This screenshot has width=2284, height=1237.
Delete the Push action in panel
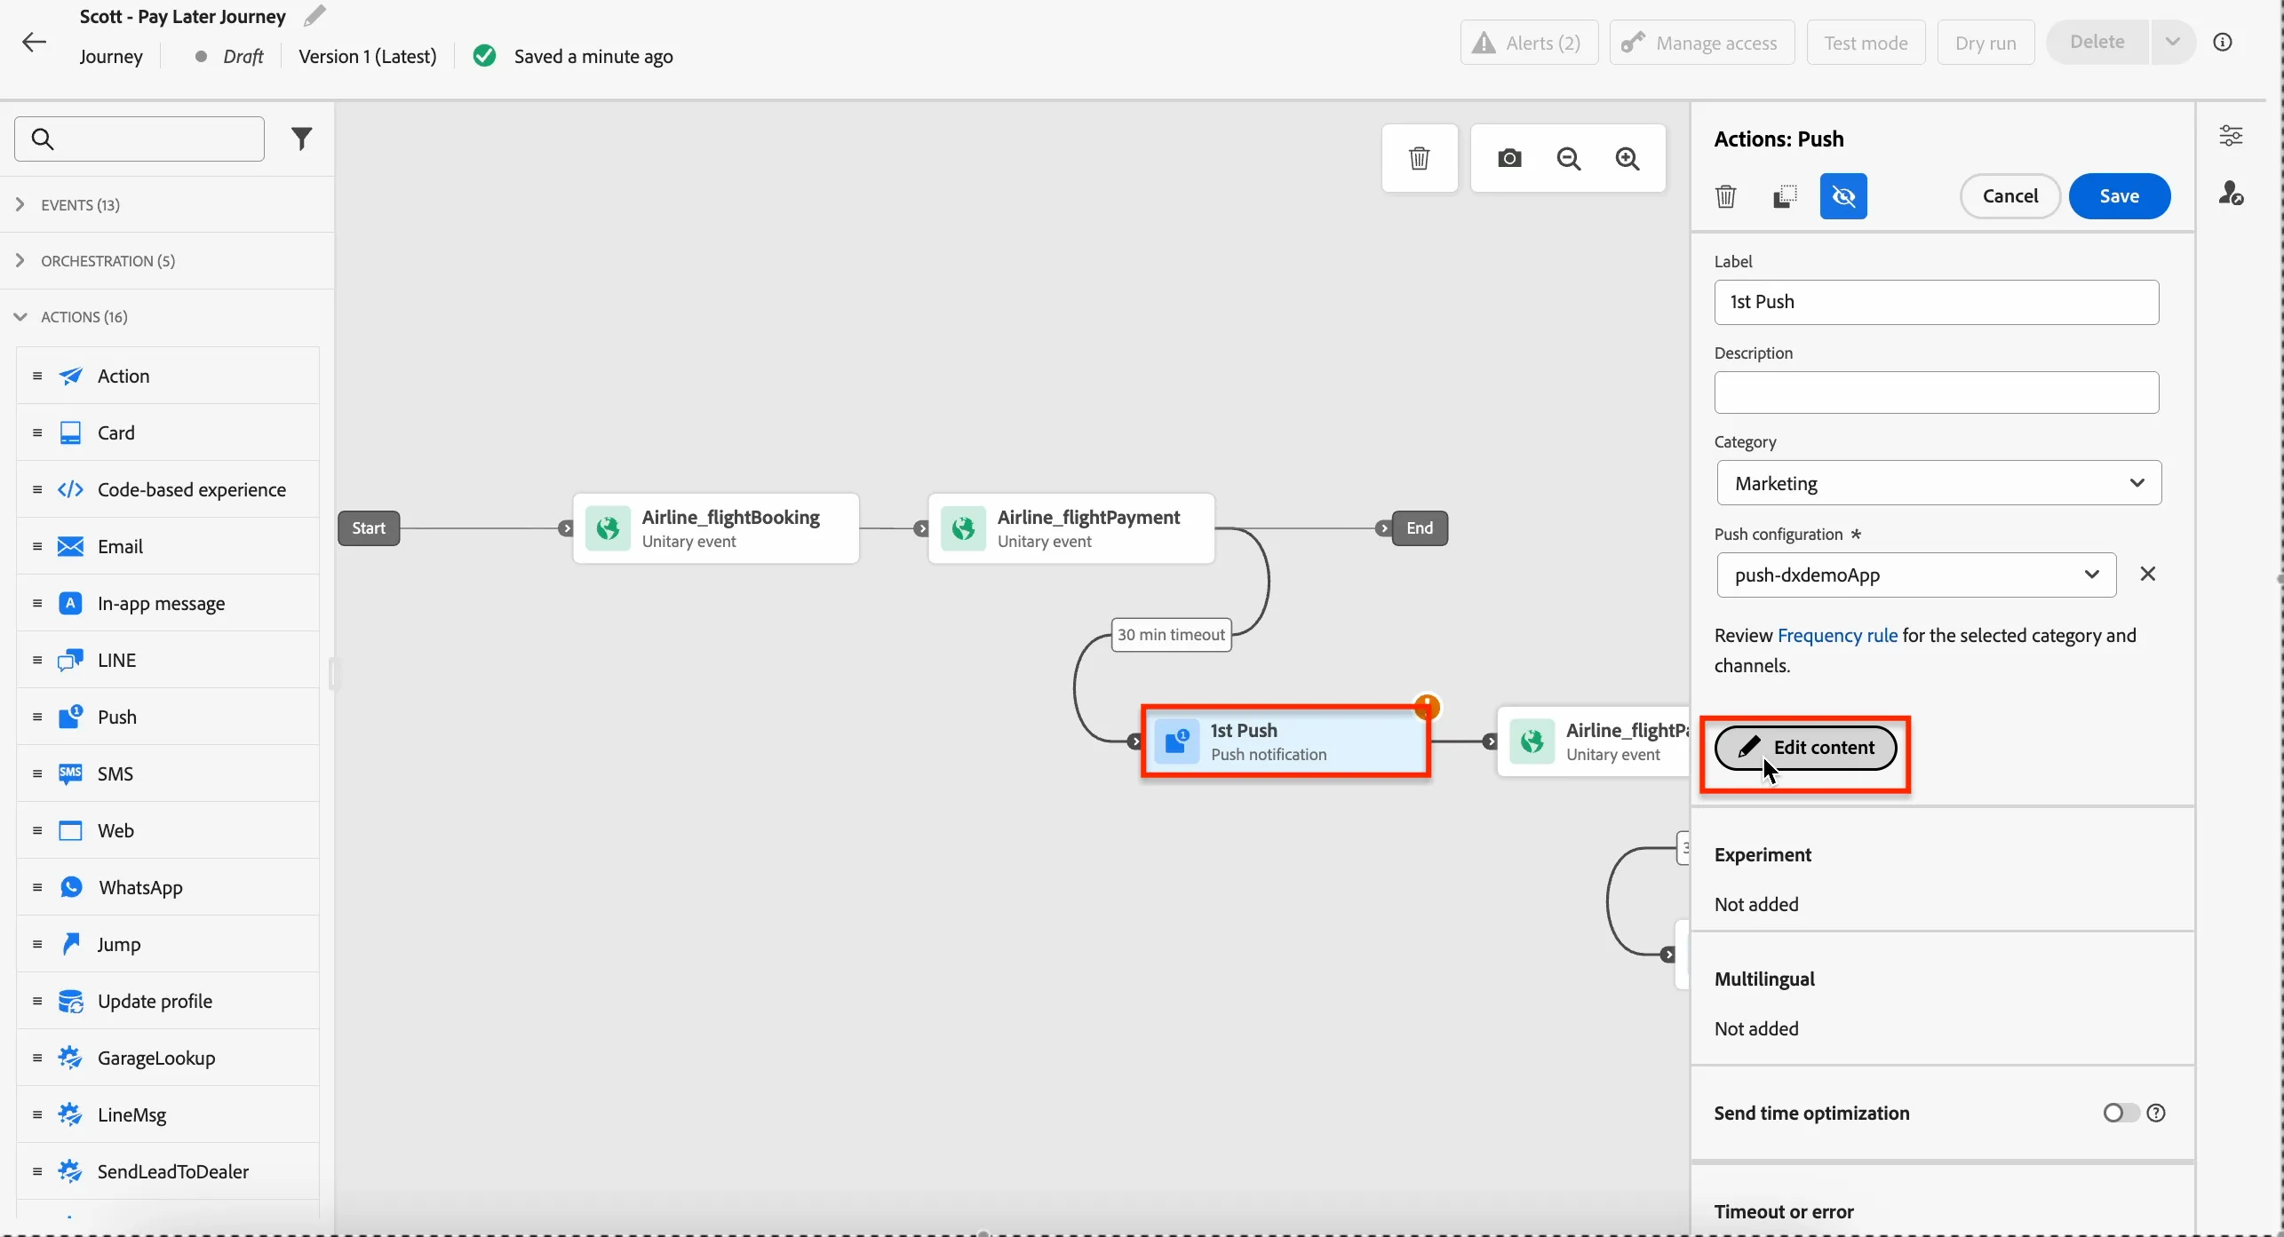(x=1725, y=196)
